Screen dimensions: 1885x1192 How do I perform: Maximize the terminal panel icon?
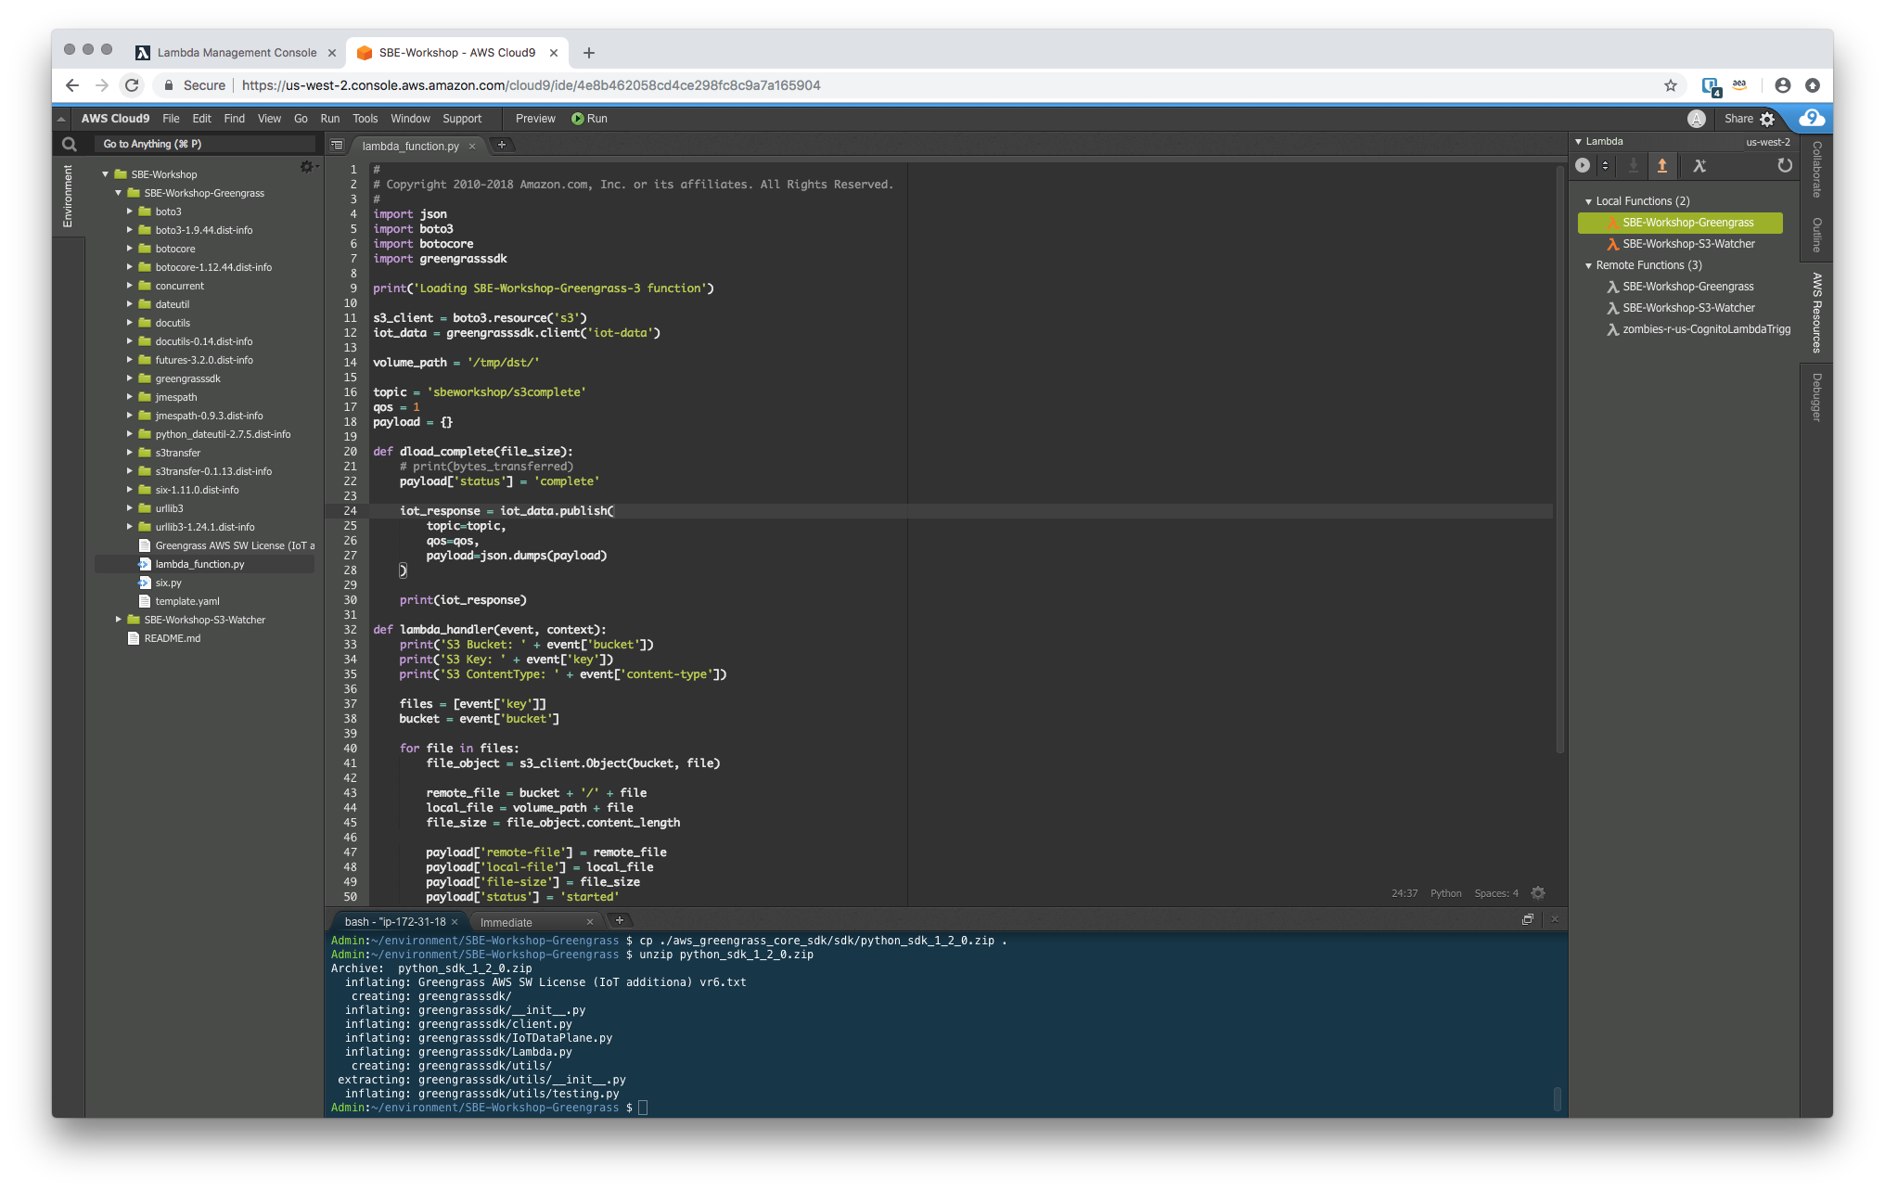(x=1528, y=919)
